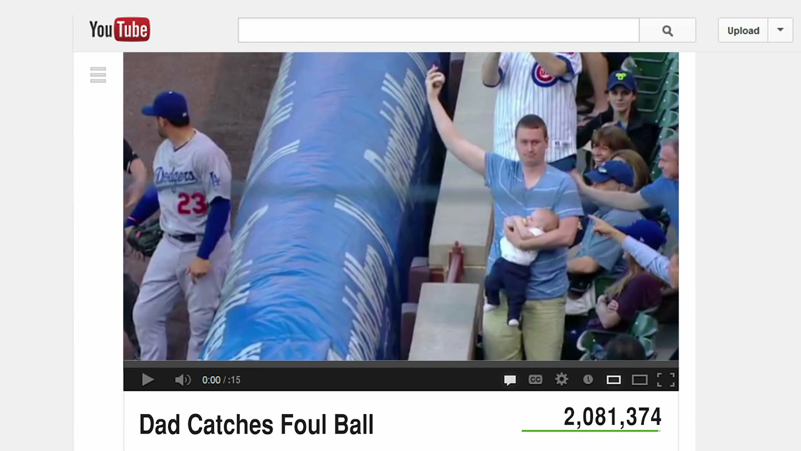This screenshot has width=801, height=451.
Task: Click the search magnifier button
Action: [667, 30]
